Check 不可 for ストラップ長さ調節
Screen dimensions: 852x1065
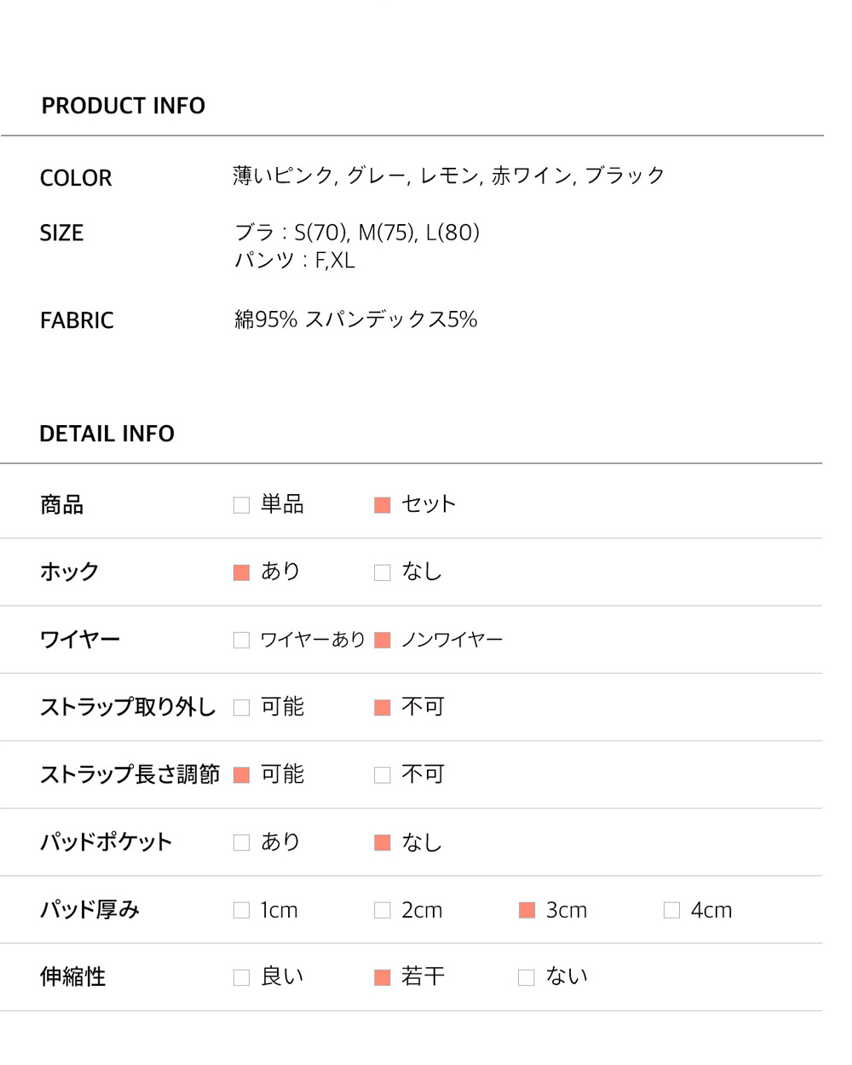[x=383, y=774]
